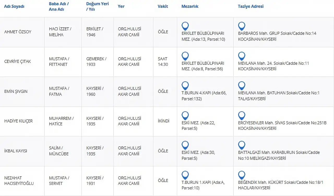This screenshot has width=334, height=196.
Task: Select the NEZAHAT HACISEYİTOĞLU row name
Action: coord(19,181)
